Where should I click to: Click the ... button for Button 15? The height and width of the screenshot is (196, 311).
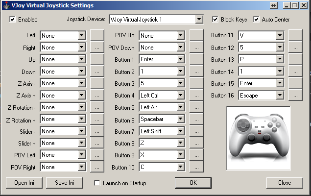(x=295, y=83)
